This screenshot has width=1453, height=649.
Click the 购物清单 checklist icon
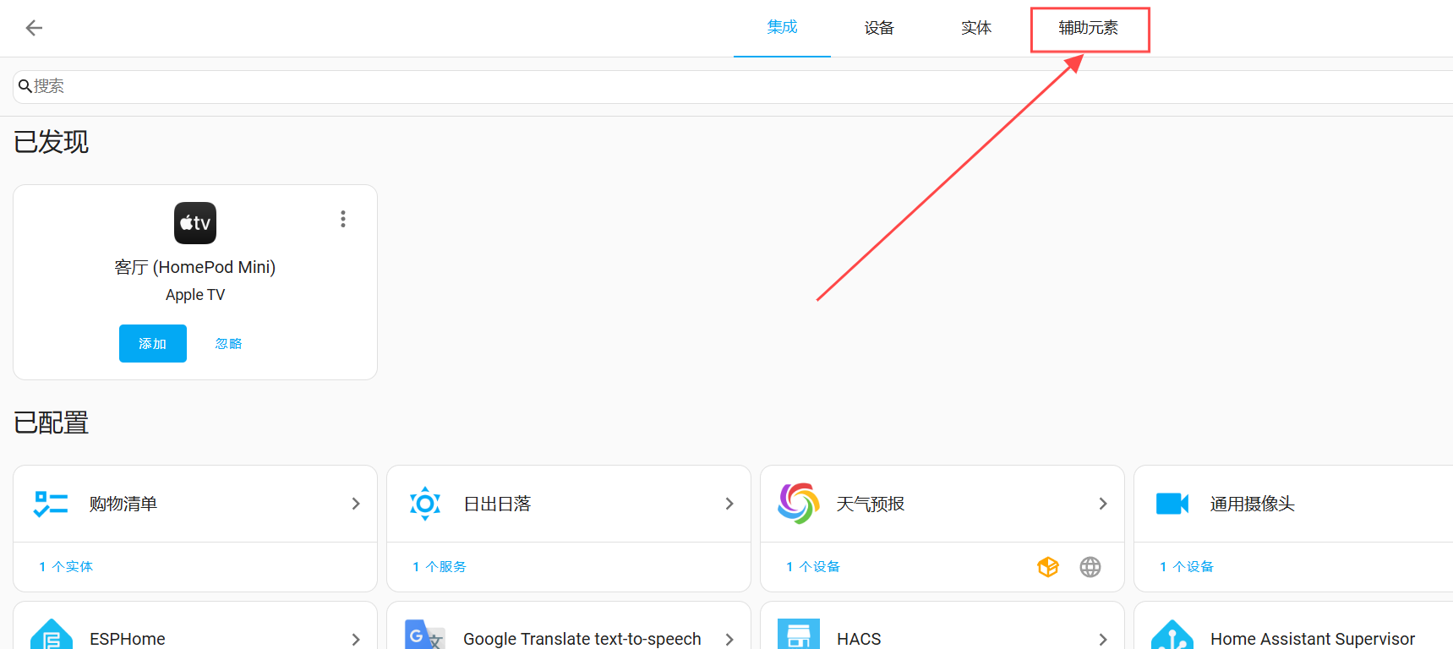(51, 504)
